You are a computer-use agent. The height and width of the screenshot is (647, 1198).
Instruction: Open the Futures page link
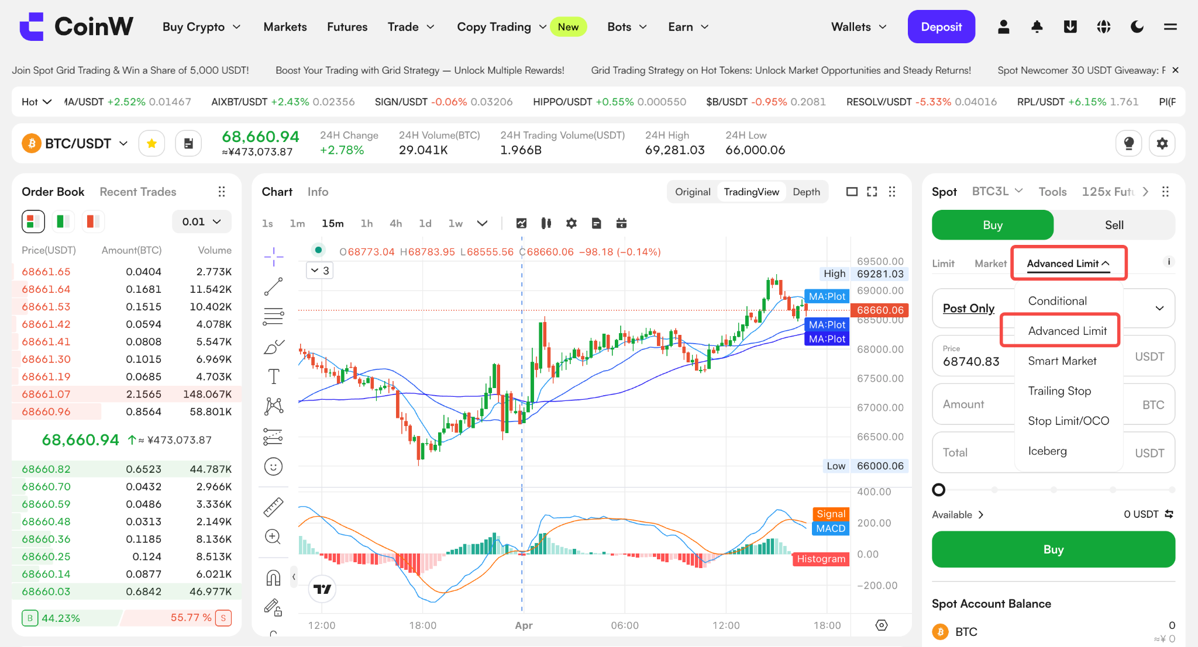click(347, 27)
